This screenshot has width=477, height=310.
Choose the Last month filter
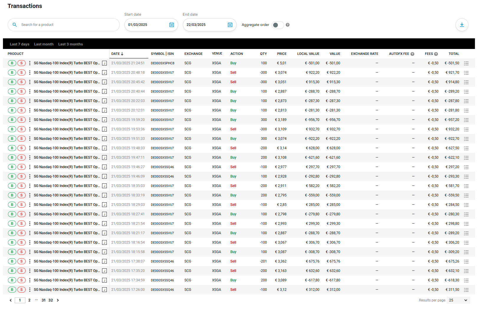(44, 44)
